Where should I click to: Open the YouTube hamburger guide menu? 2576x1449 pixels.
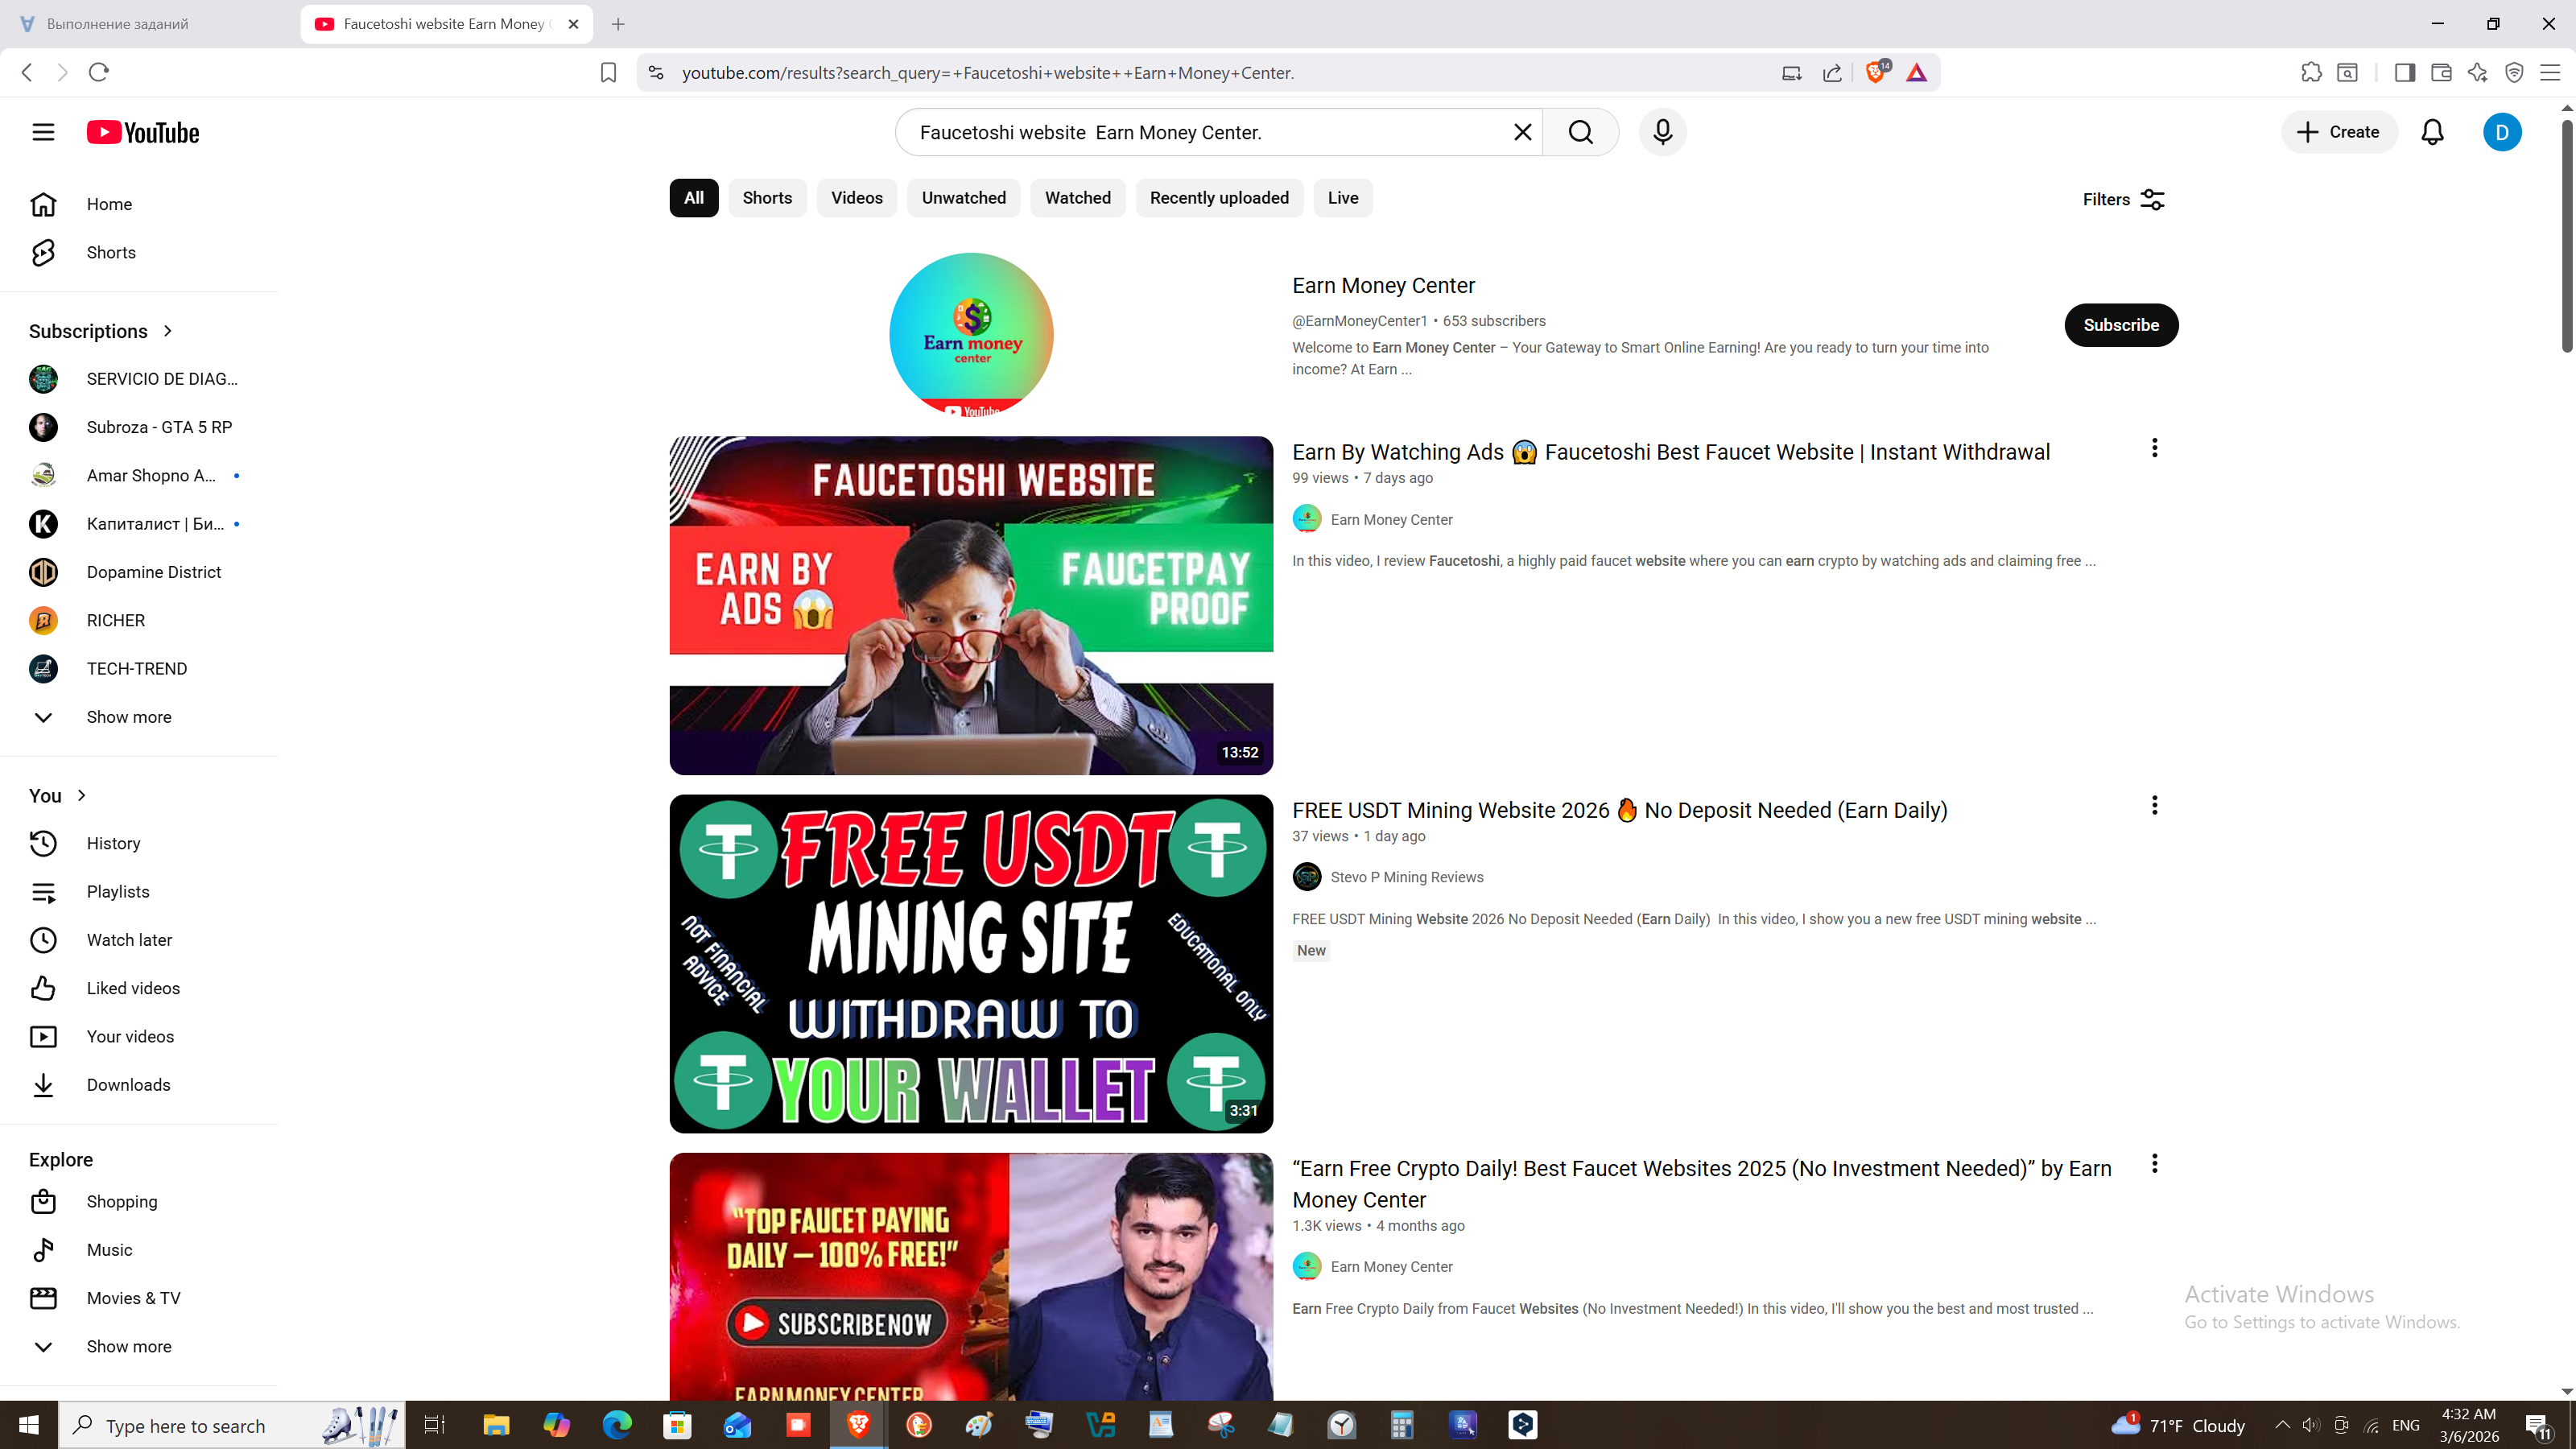tap(43, 132)
